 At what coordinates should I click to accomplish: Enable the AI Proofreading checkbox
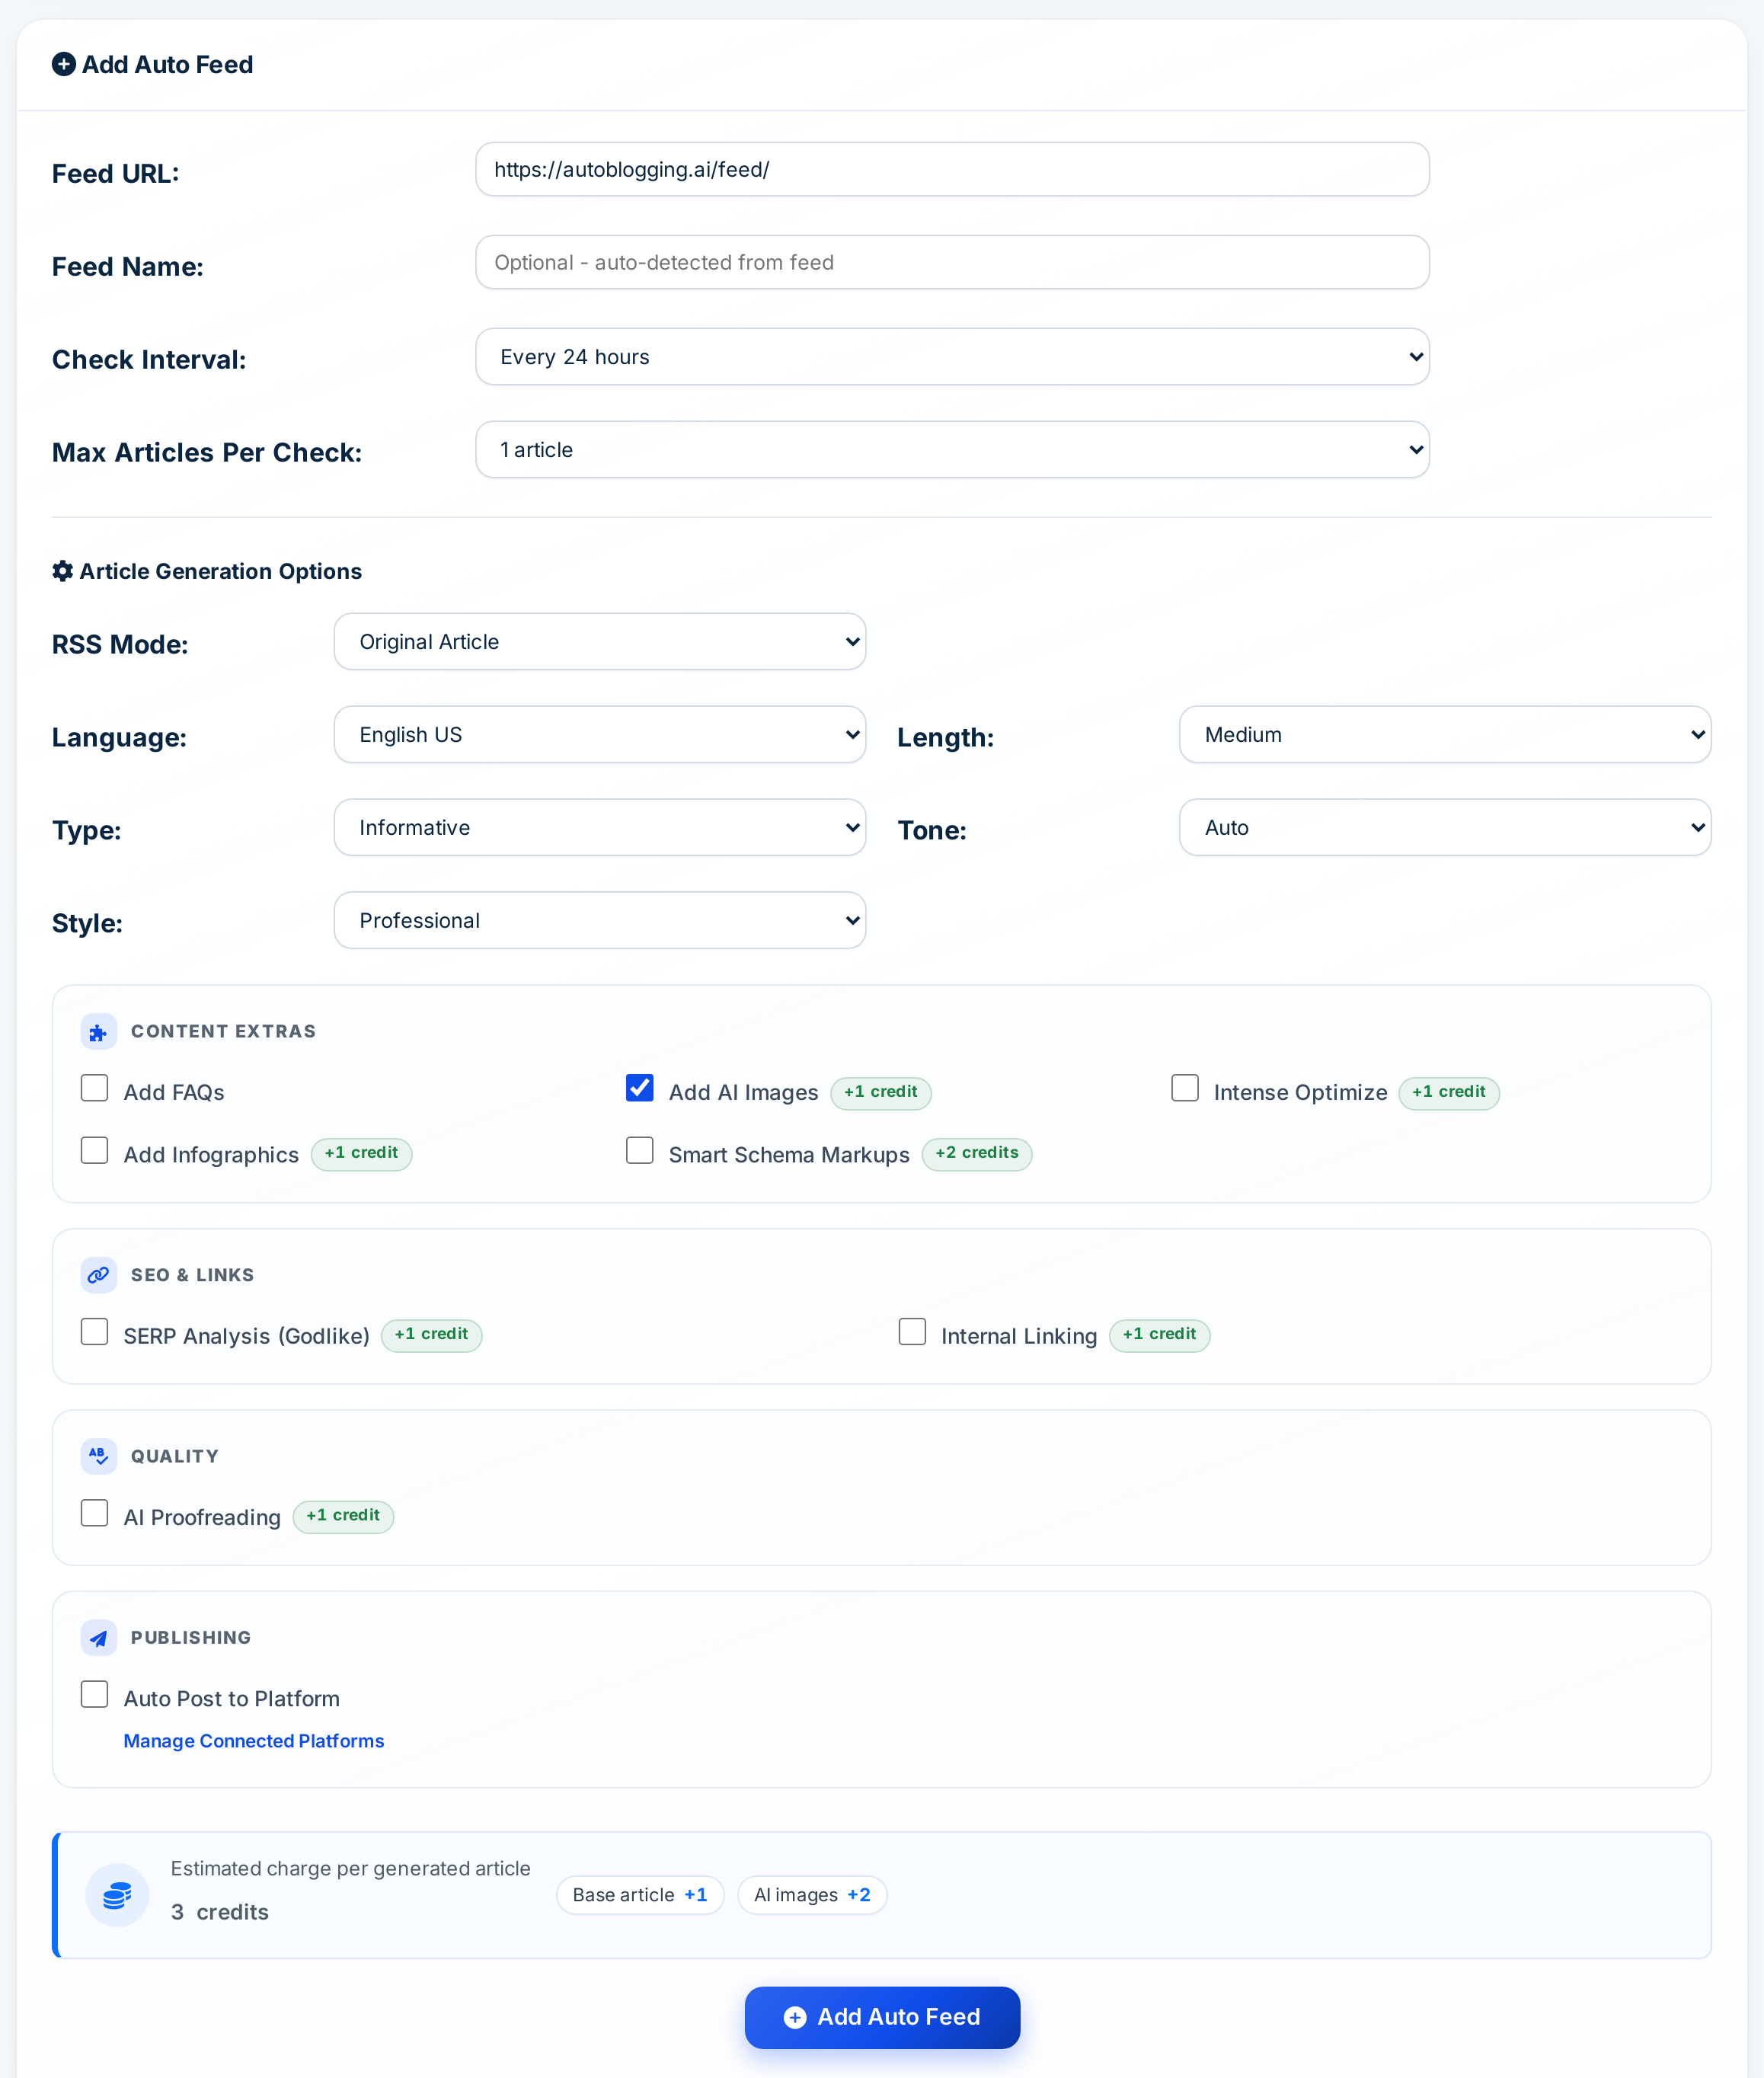click(94, 1513)
